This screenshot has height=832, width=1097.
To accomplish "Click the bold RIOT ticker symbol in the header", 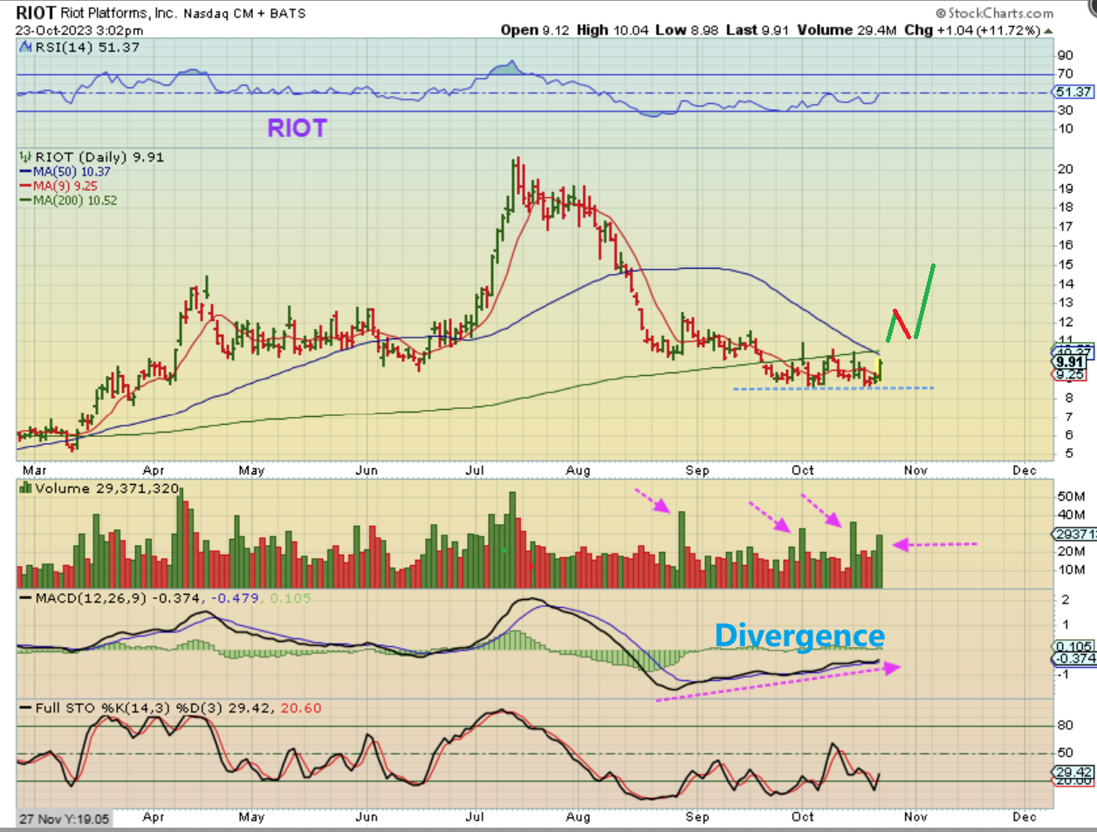I will [x=36, y=12].
